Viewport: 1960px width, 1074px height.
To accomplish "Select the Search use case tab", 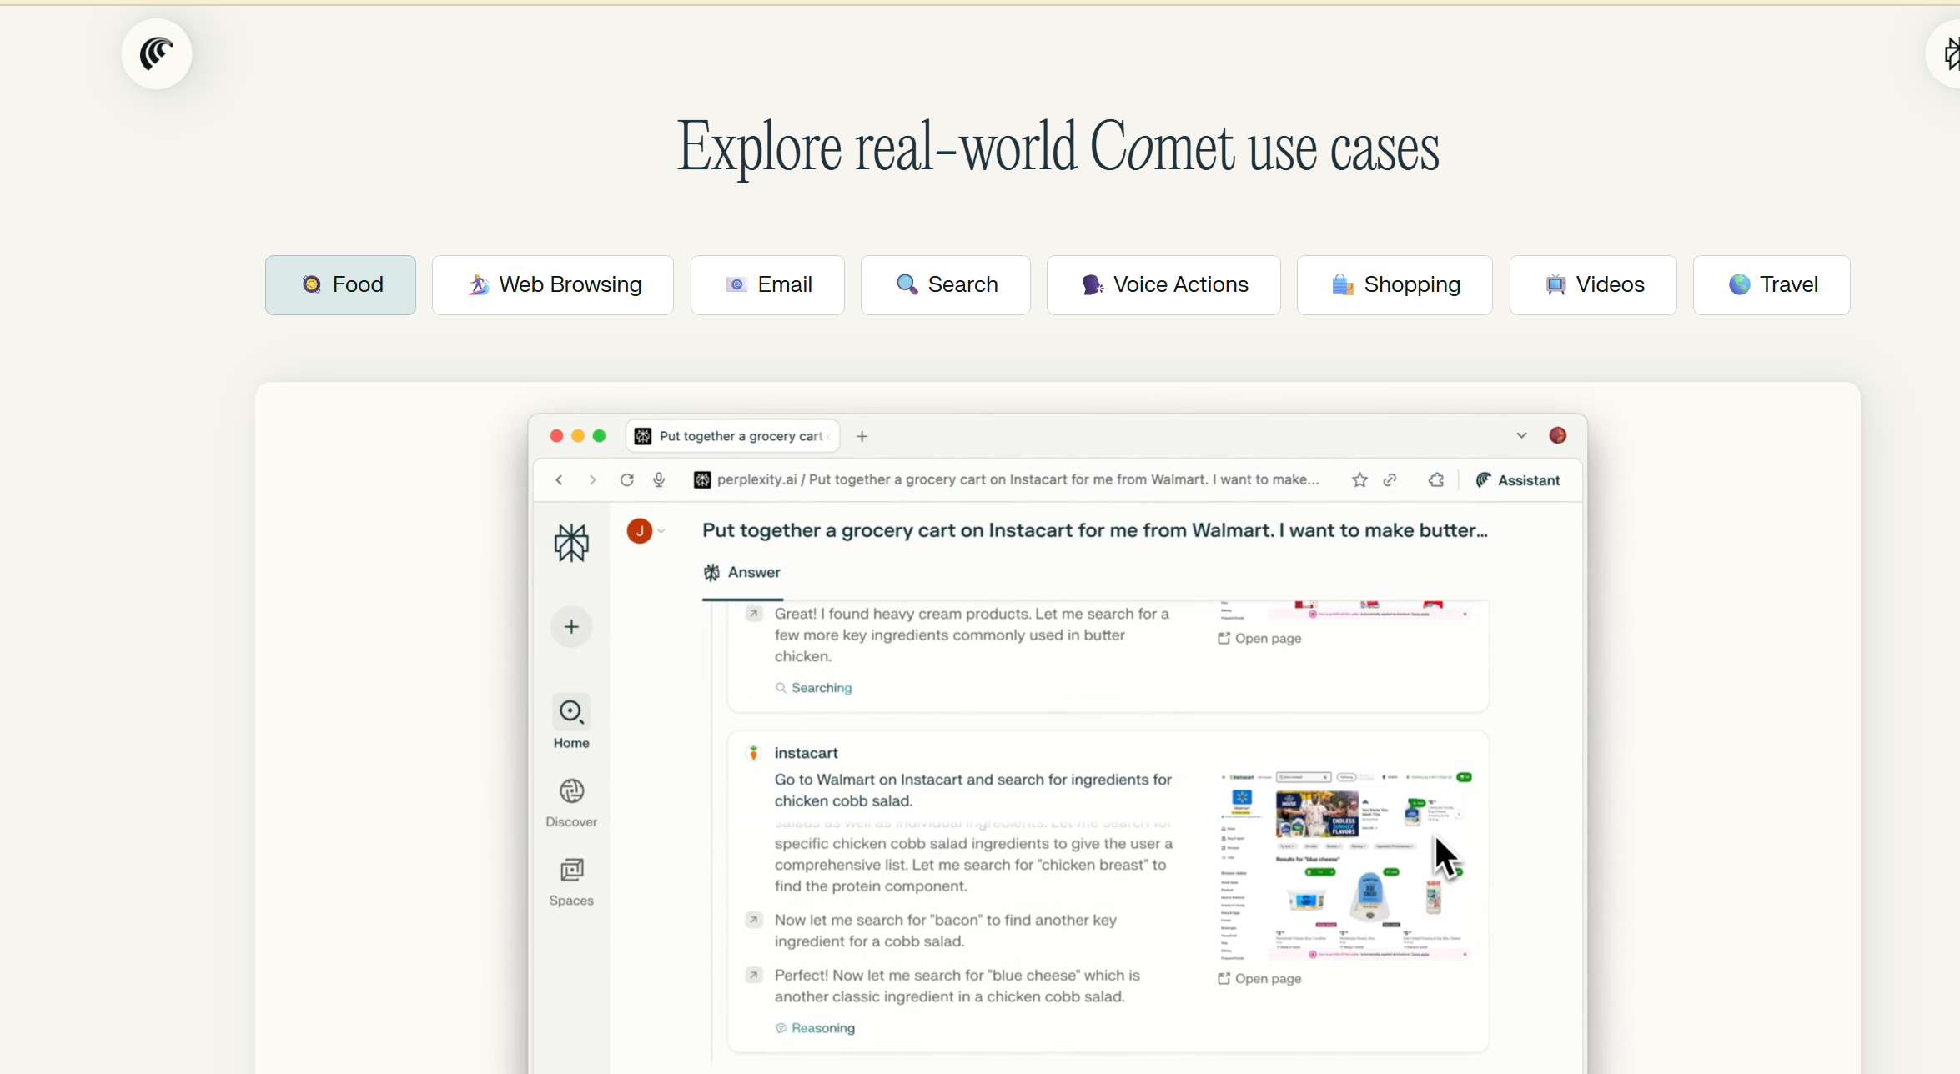I will tap(946, 285).
